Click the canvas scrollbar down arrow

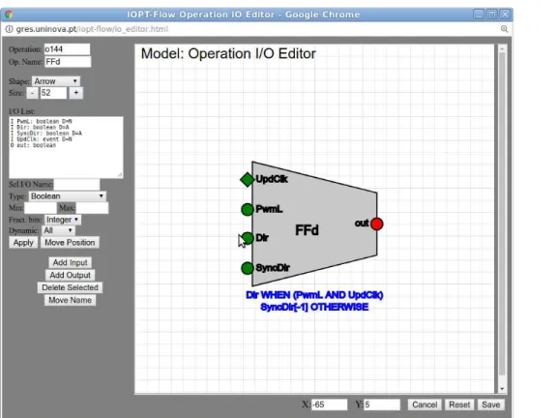[502, 389]
